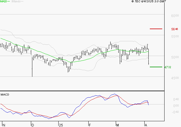181x127 pixels.
Task: Click the F month marker on time axis
Action: pyautogui.click(x=90, y=125)
